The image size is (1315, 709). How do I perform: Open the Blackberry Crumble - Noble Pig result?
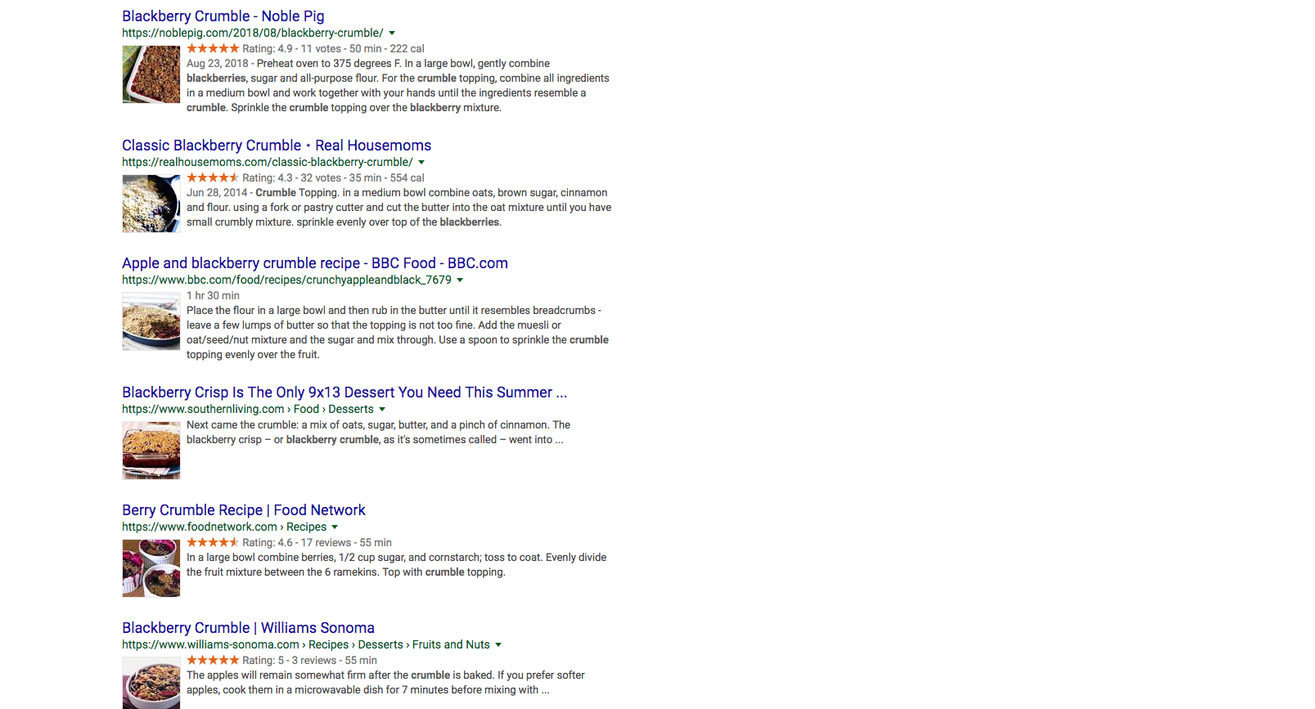click(223, 16)
